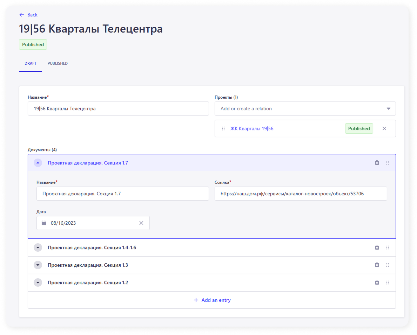
Task: Select the Draft tab
Action: [31, 63]
